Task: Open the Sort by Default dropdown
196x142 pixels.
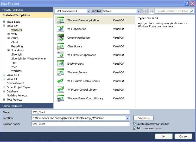Action: click(138, 11)
